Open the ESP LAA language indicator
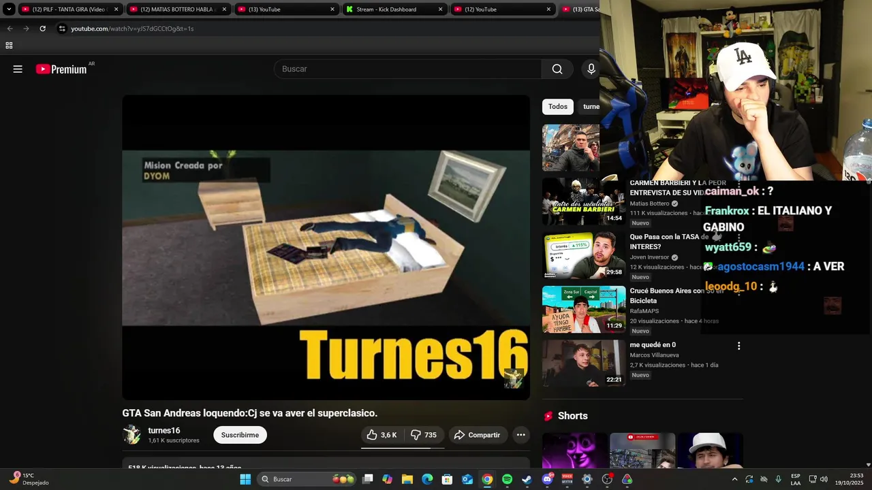872x490 pixels. pos(796,479)
